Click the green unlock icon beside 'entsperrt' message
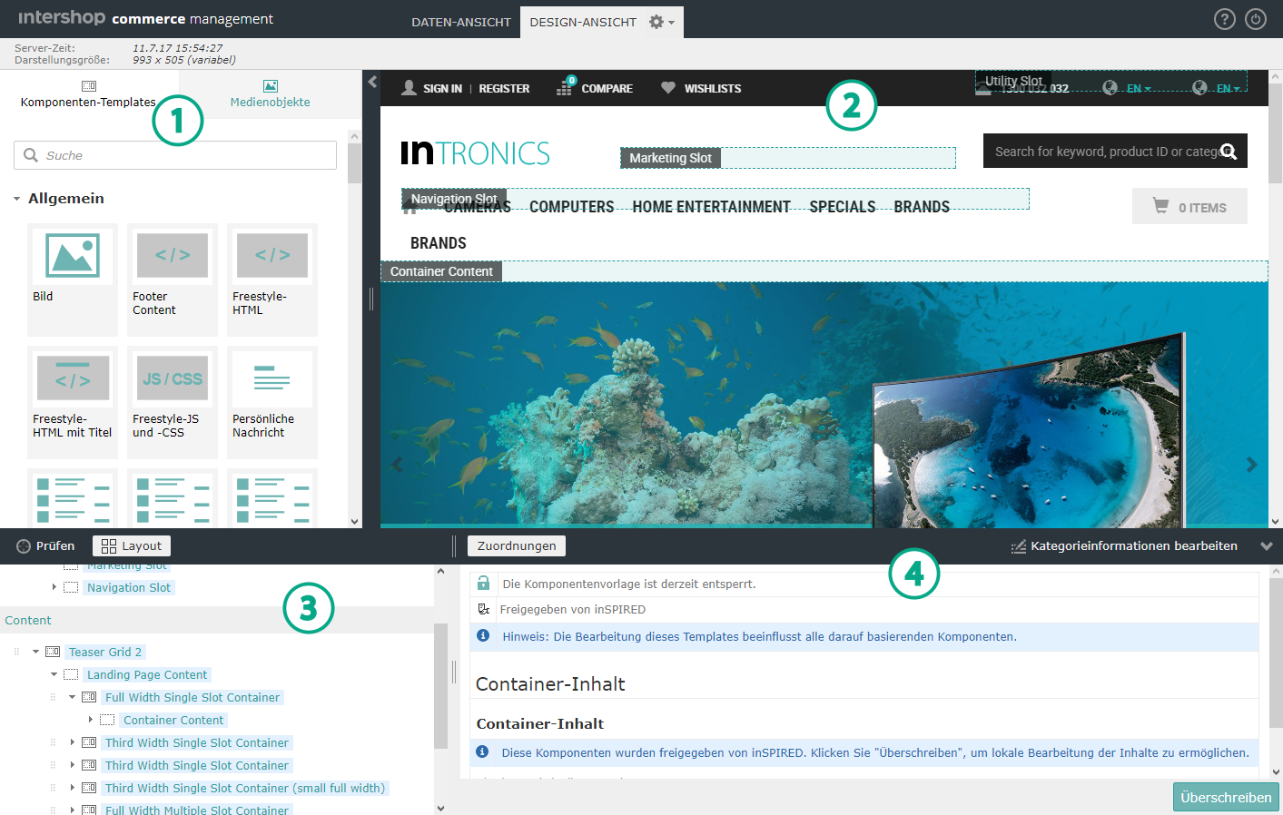Screen dimensions: 1283x815 point(483,584)
